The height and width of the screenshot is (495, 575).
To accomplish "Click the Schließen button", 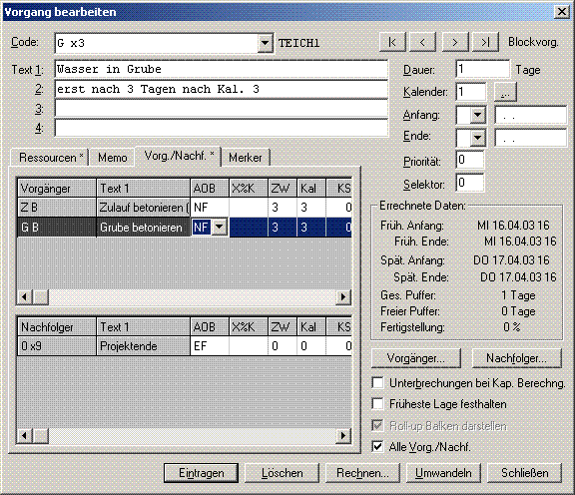I will pyautogui.click(x=525, y=473).
